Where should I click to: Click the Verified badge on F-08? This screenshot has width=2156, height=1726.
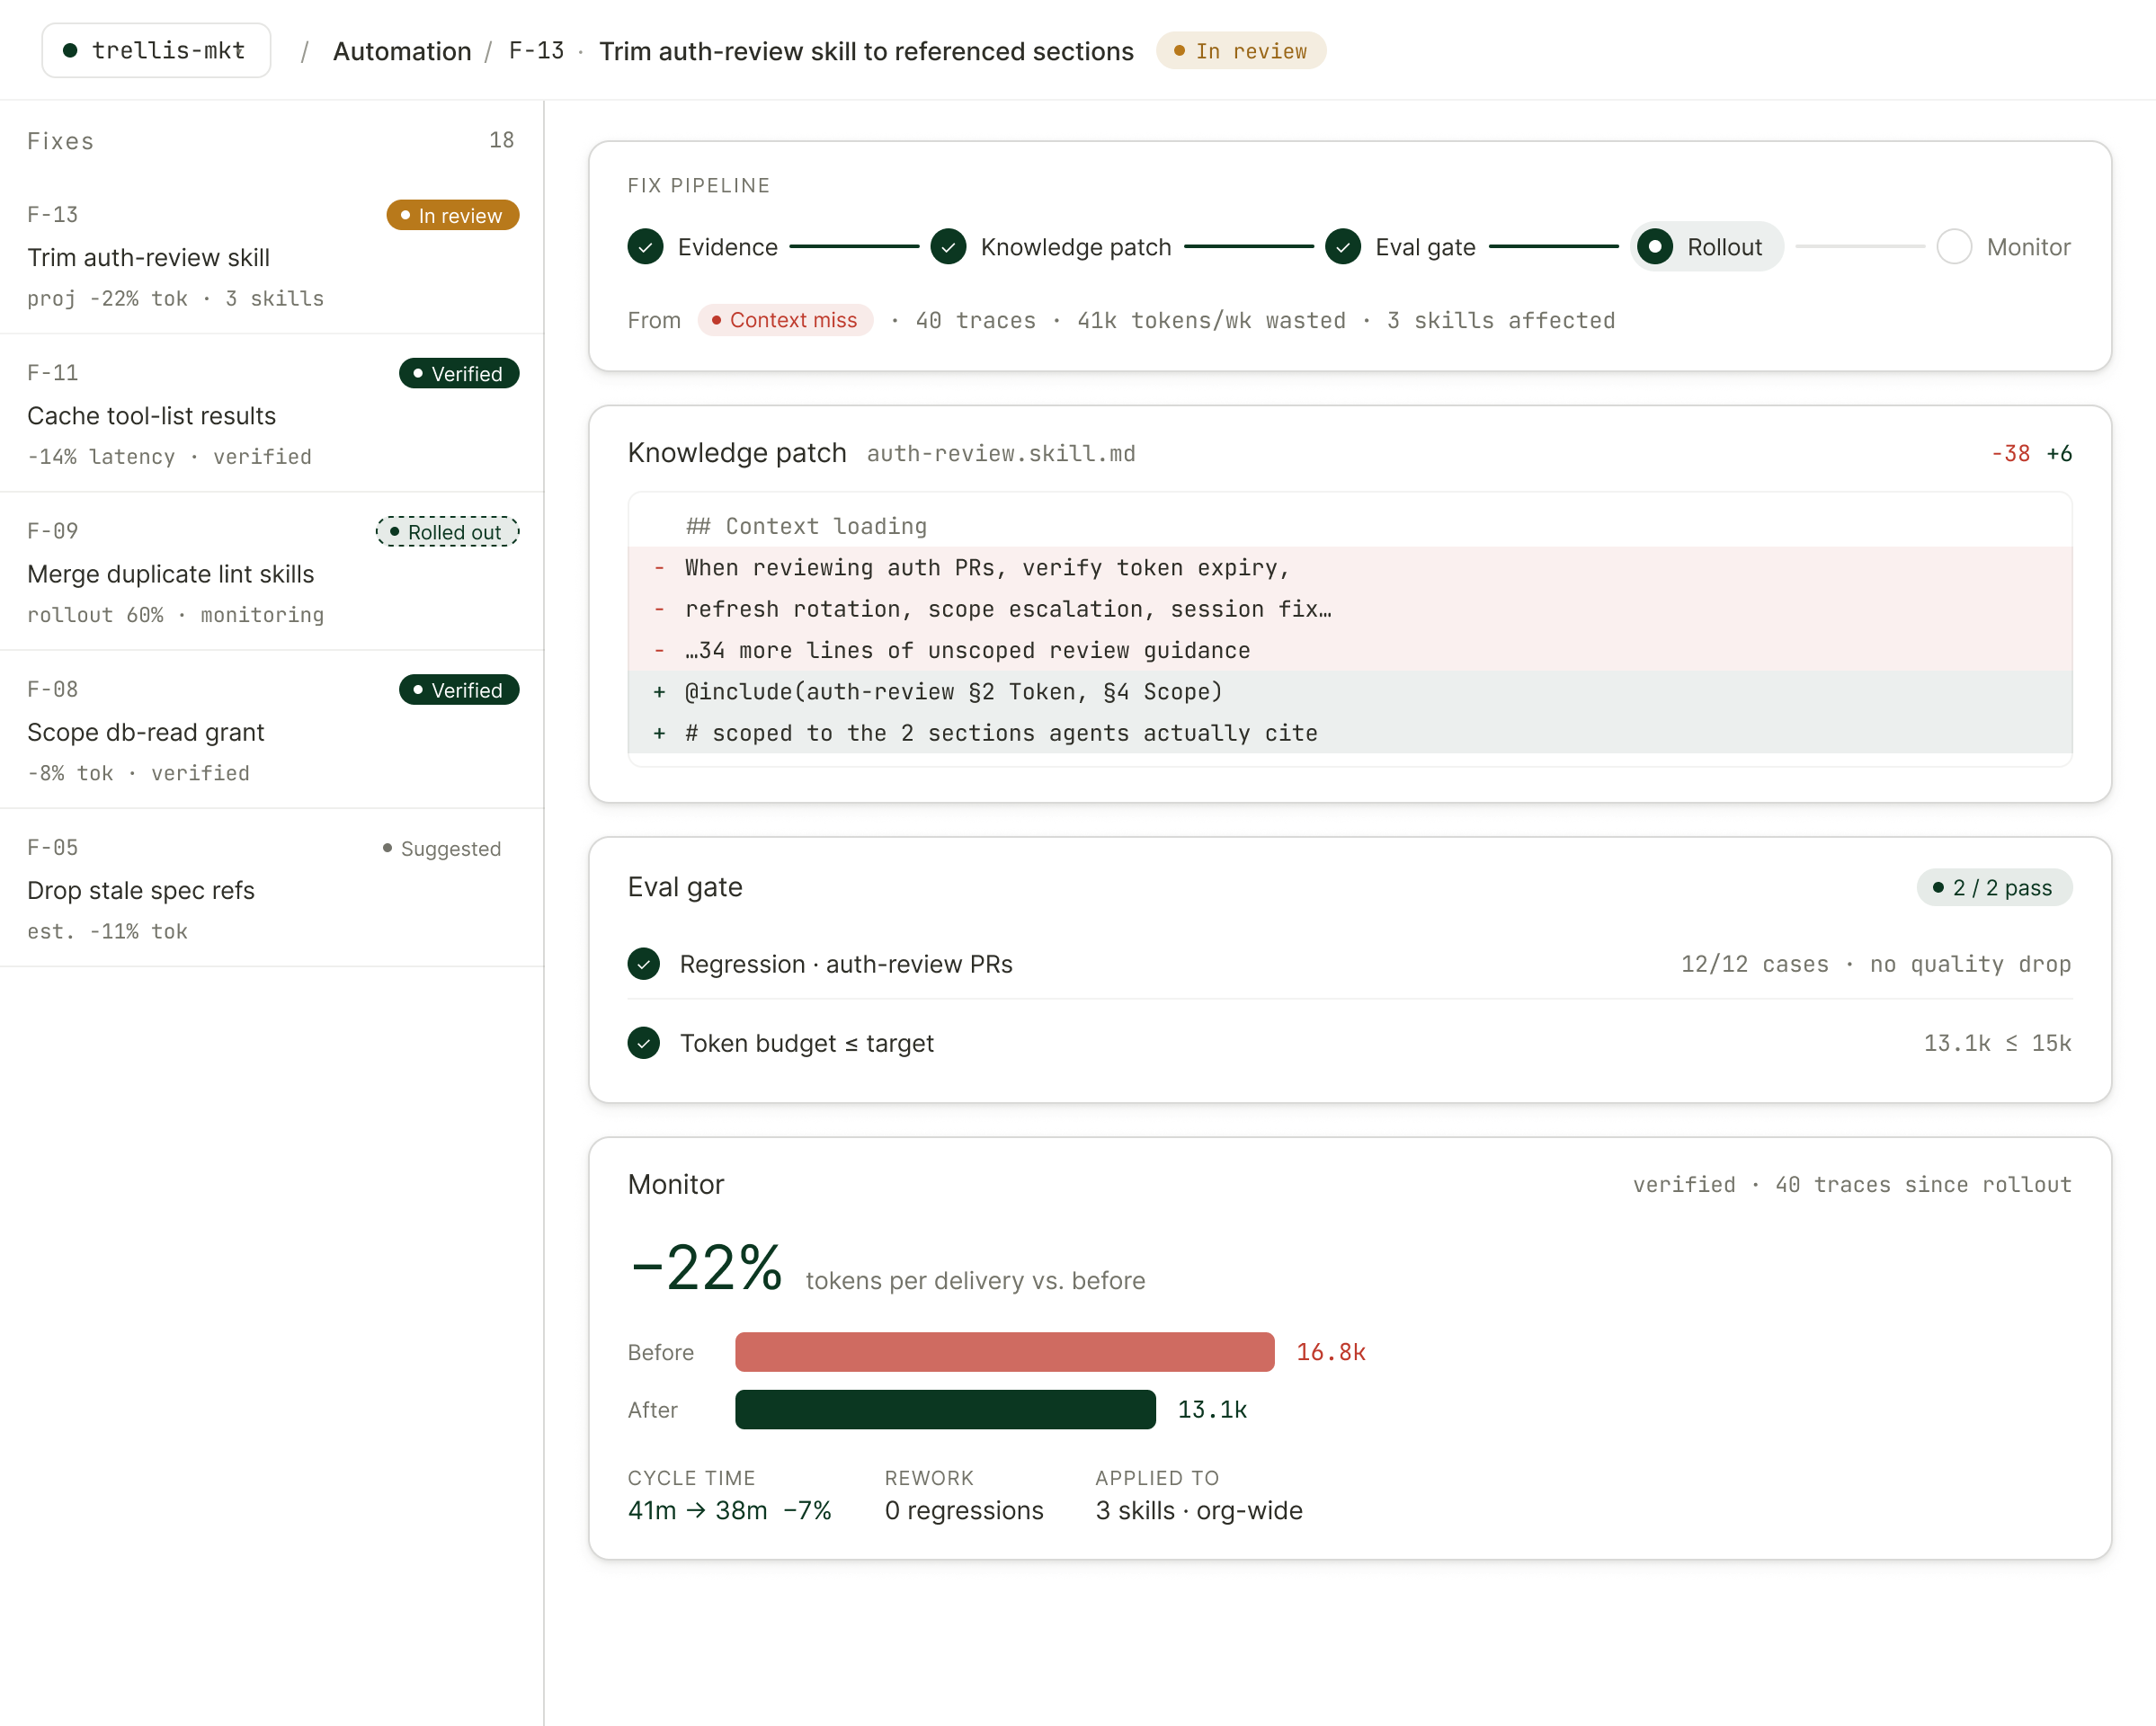459,690
